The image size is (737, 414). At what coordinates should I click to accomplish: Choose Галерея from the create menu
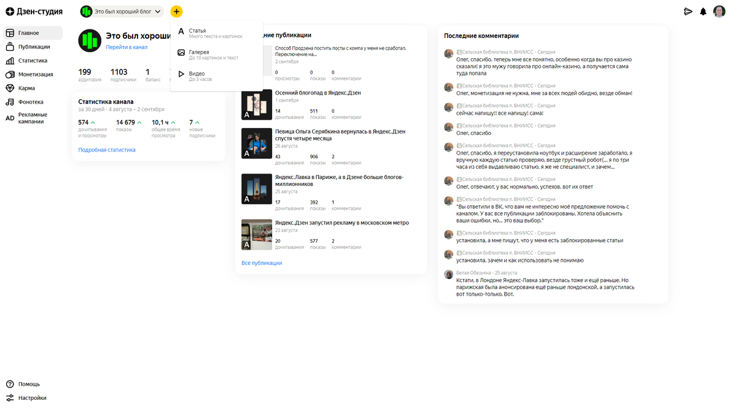tap(217, 55)
